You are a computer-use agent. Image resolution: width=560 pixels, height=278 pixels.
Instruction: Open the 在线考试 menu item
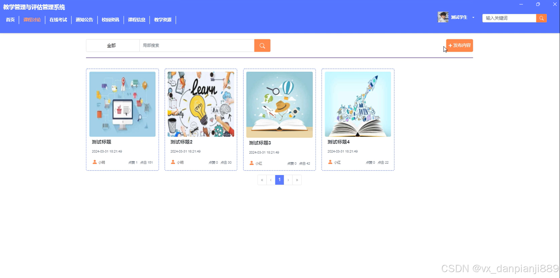[x=58, y=20]
